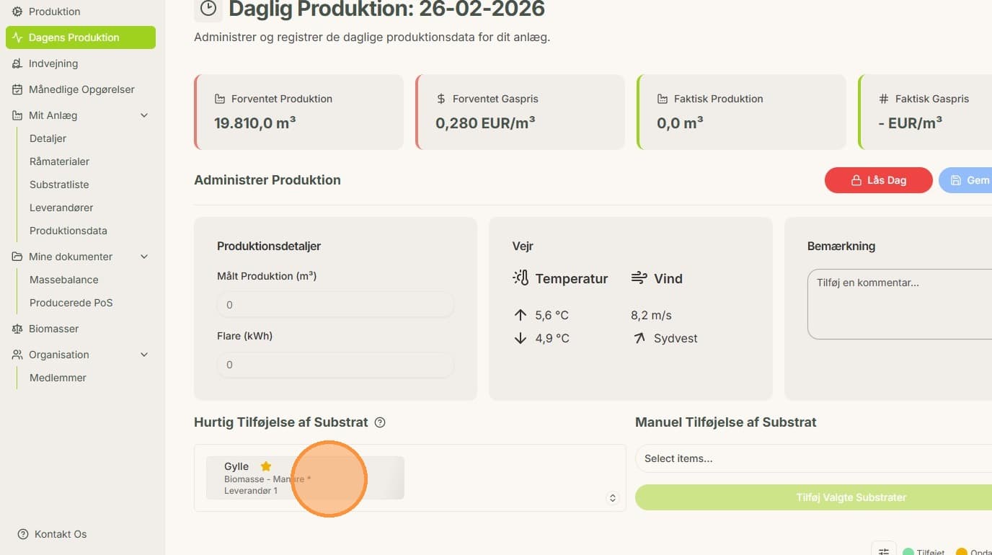
Task: Click the Målt Produktion input field
Action: [335, 305]
